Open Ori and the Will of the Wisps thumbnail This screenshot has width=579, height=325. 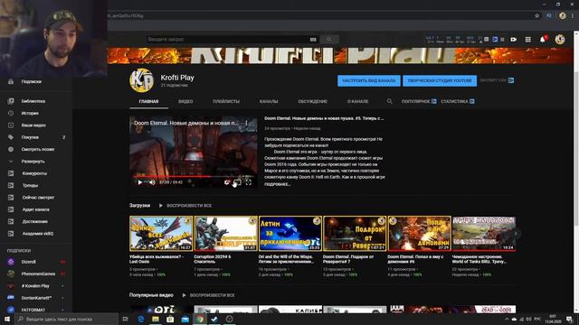click(290, 234)
